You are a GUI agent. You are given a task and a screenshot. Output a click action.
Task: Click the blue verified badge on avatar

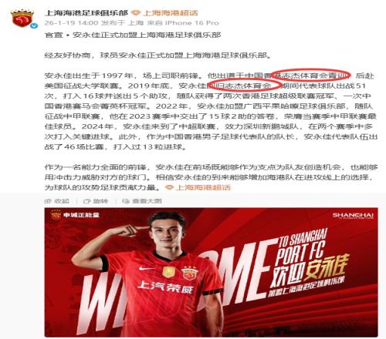pos(34,26)
